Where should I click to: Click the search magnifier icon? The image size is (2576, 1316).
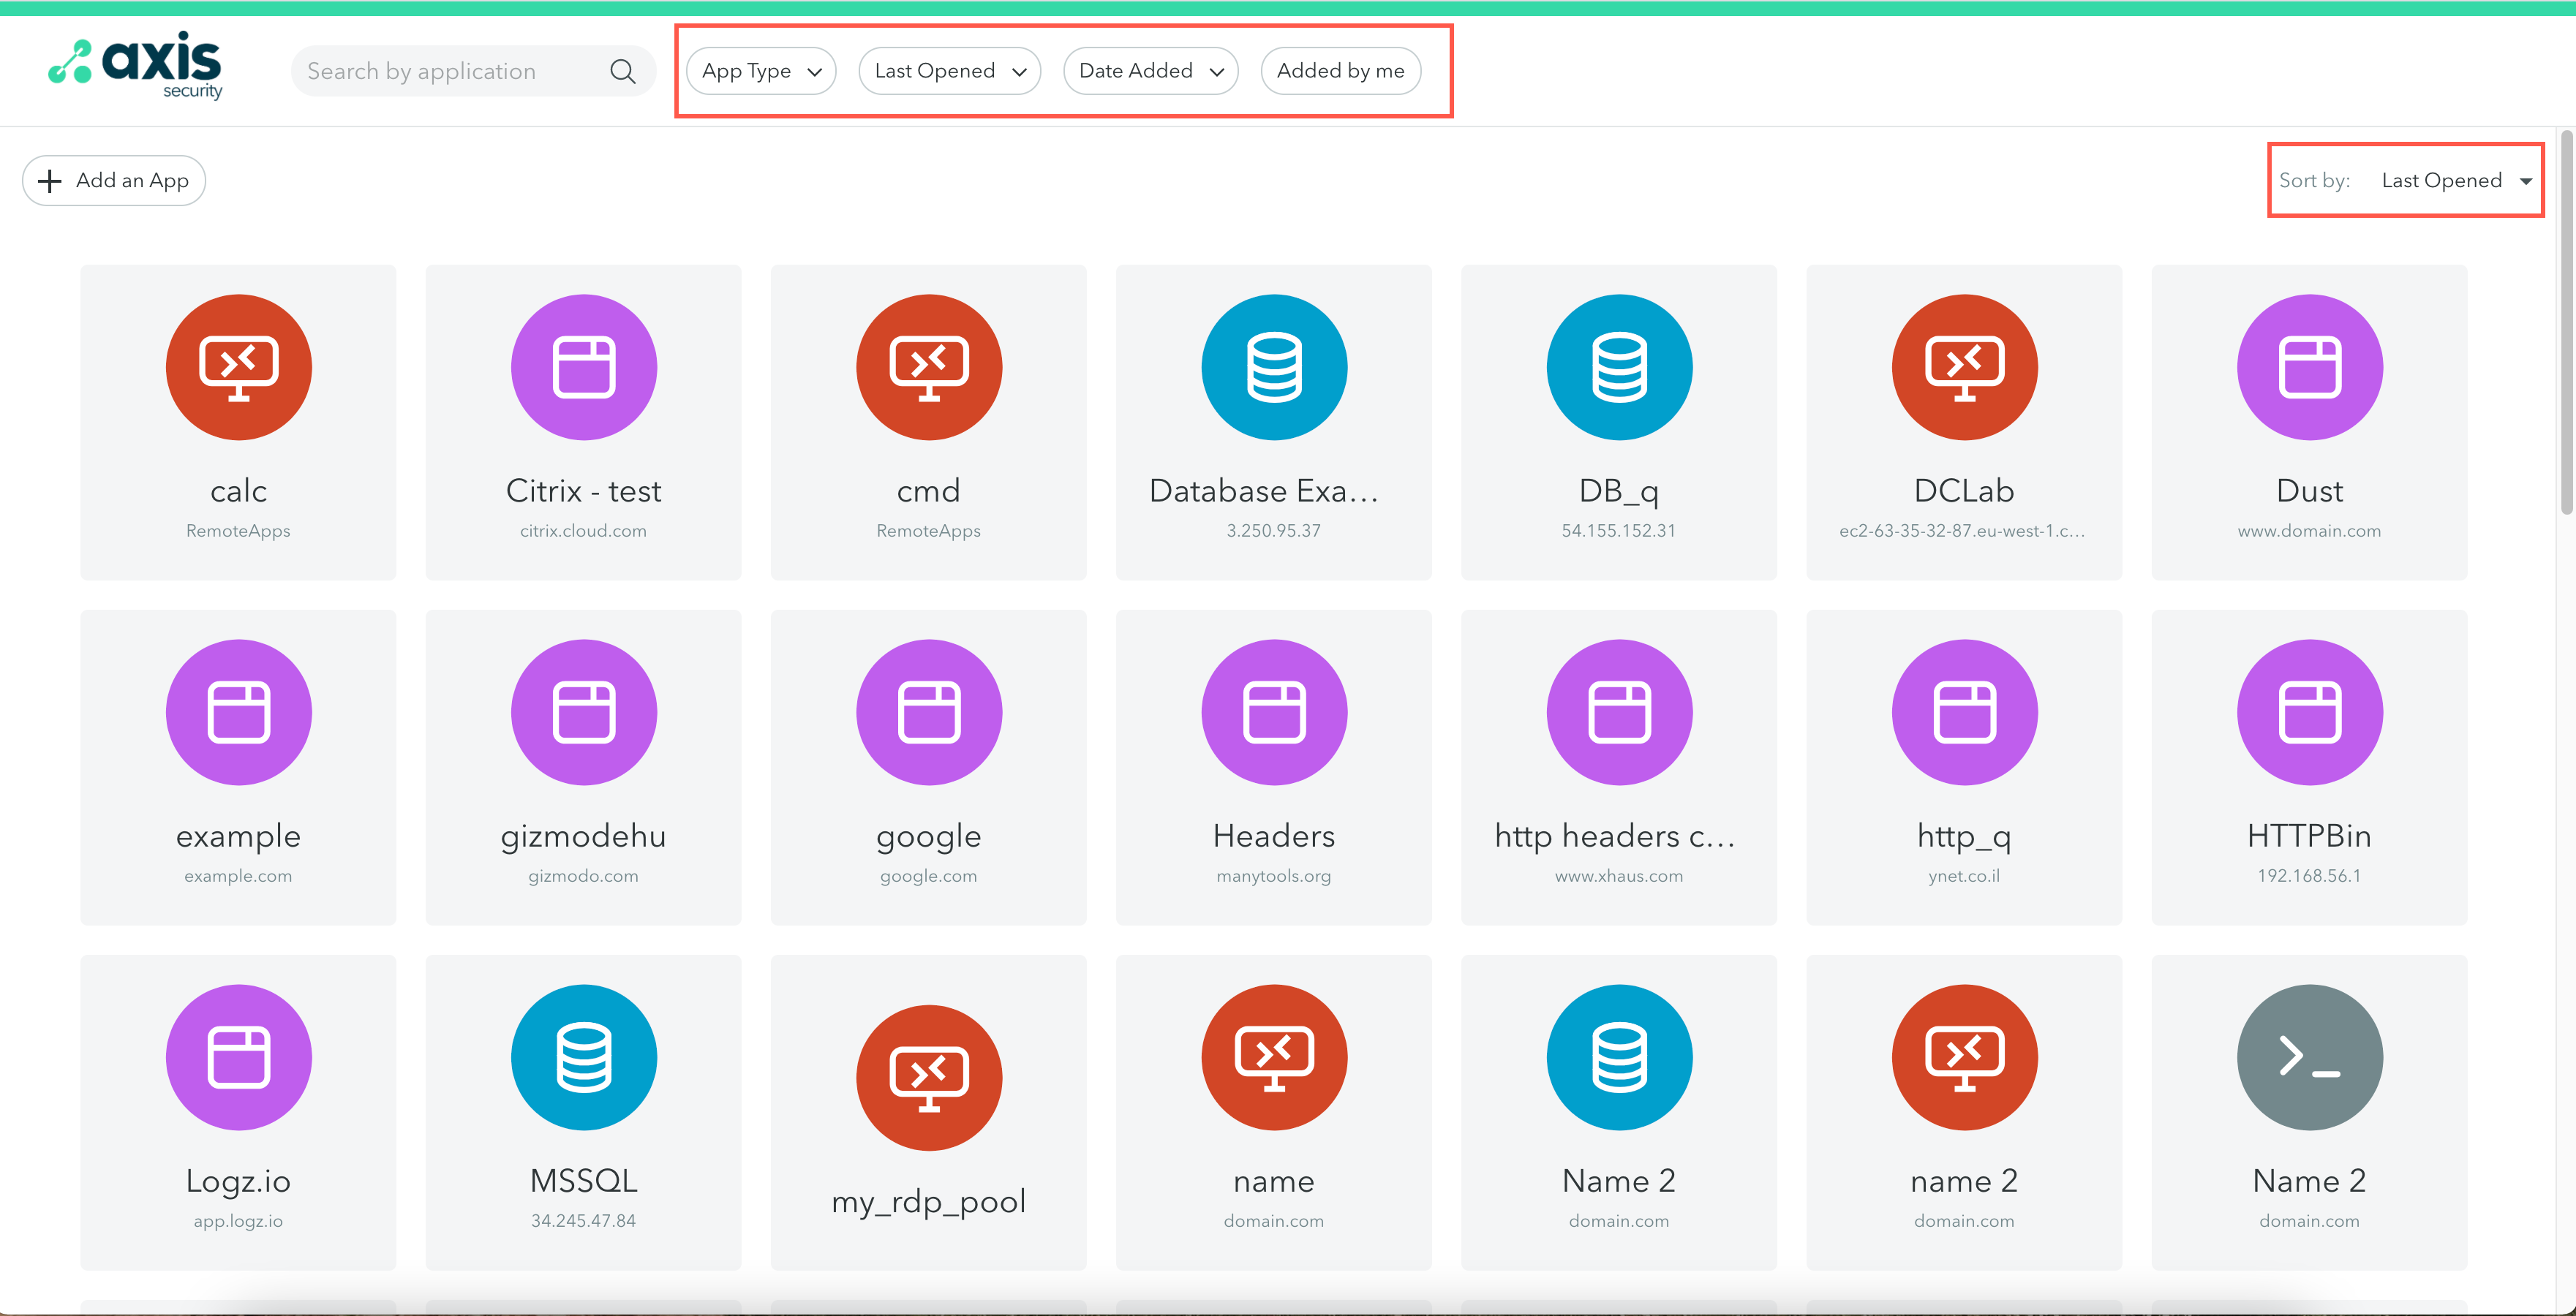(622, 71)
